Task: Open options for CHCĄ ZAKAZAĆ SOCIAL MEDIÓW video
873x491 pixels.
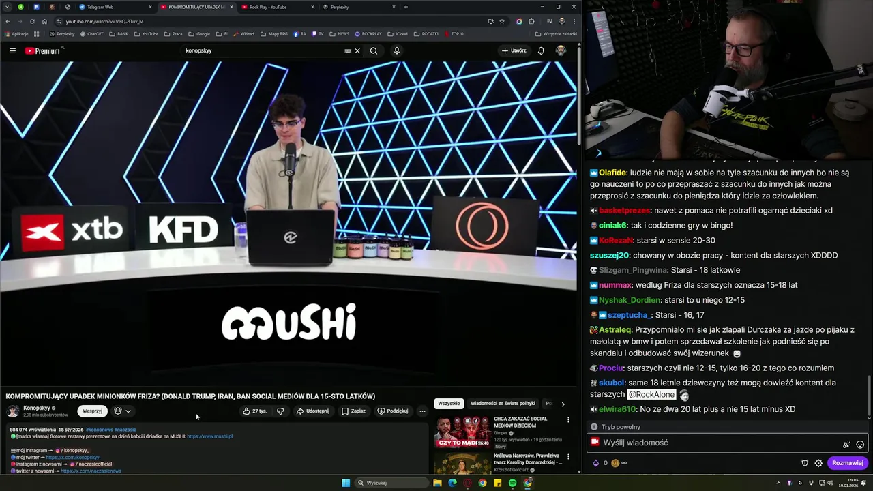Action: tap(568, 420)
